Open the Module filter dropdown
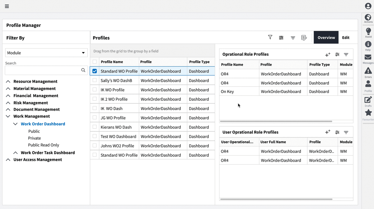374x209 pixels. click(x=46, y=53)
